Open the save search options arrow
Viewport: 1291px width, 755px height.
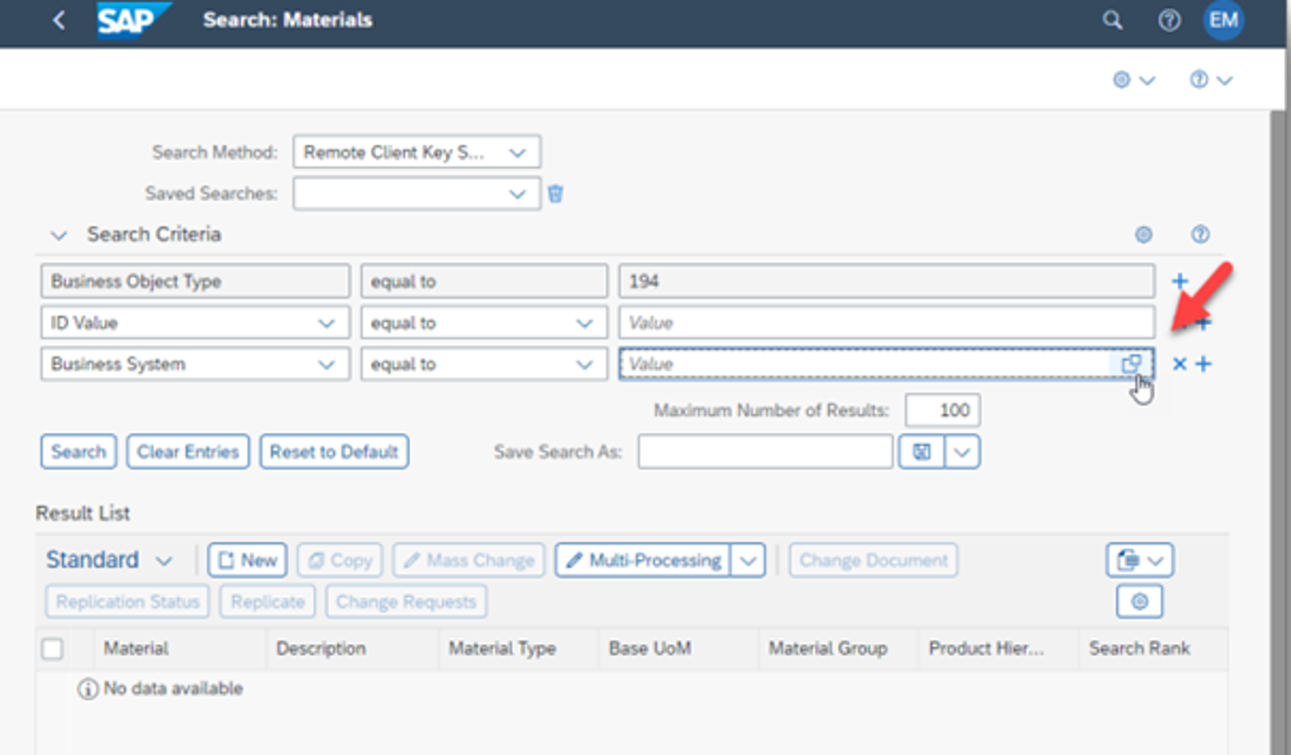tap(962, 452)
